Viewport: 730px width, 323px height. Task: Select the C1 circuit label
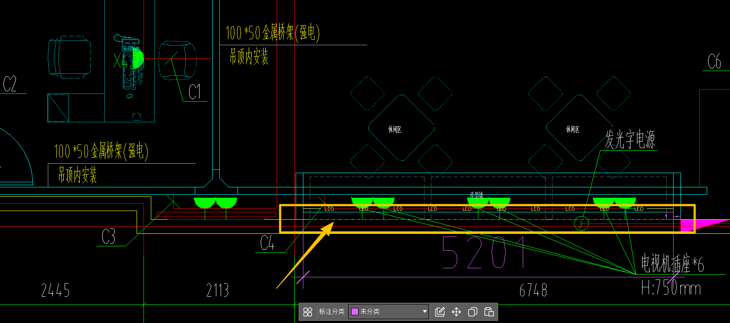click(195, 92)
